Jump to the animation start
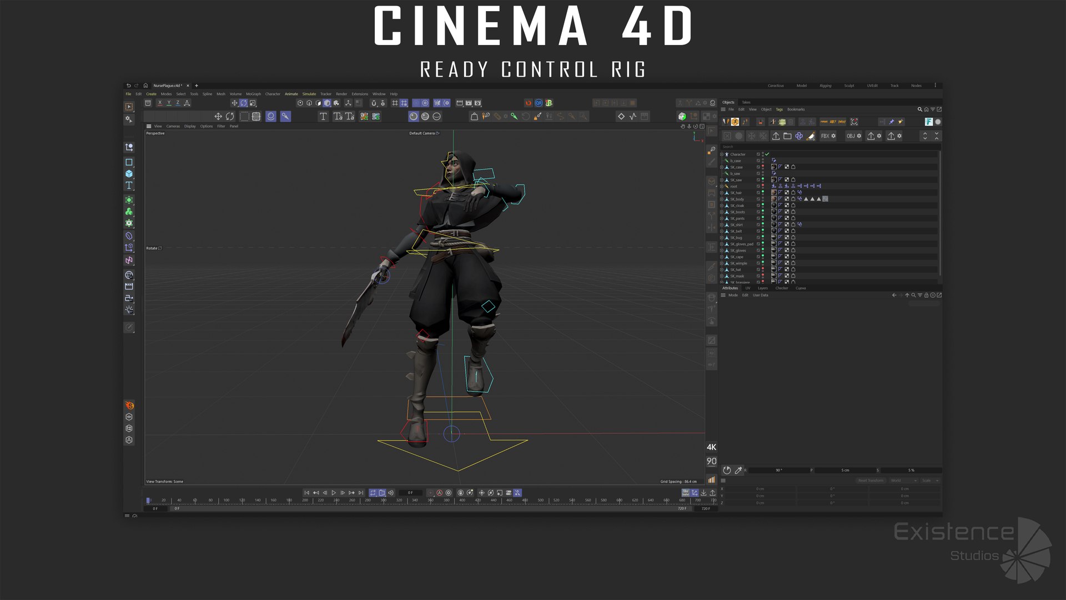1066x600 pixels. click(306, 493)
